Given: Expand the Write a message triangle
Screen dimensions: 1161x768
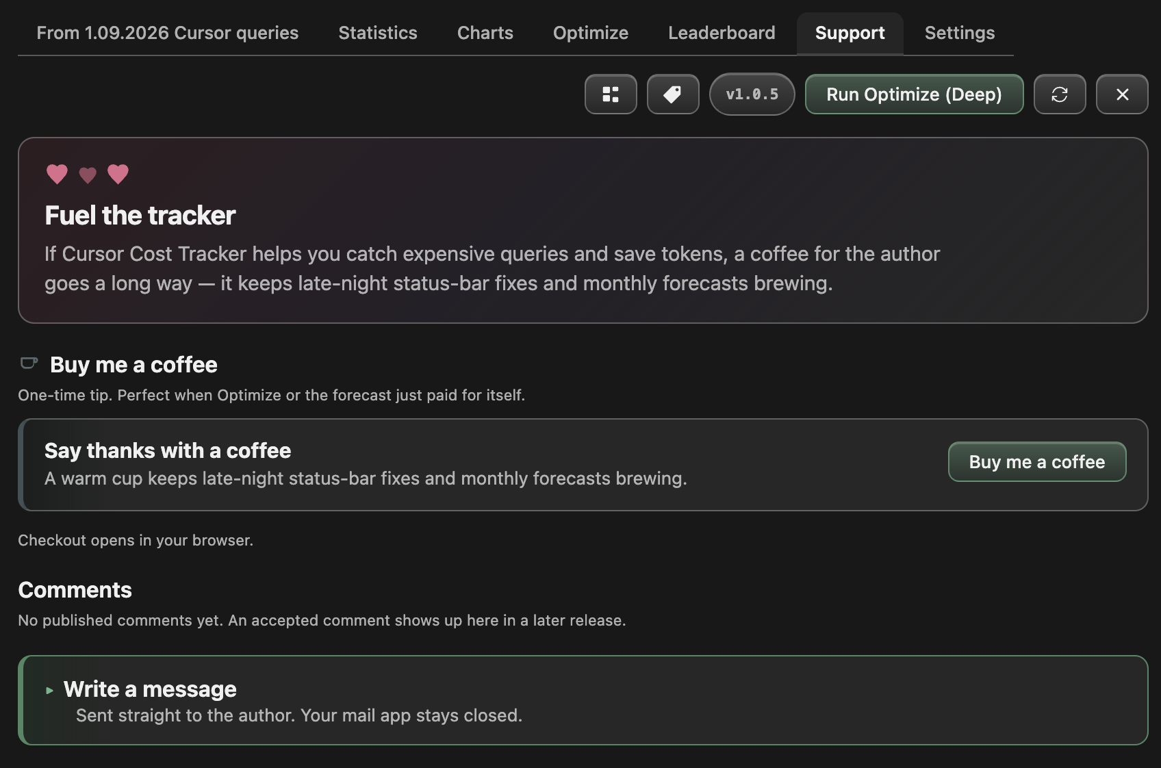Looking at the screenshot, I should click(x=49, y=691).
